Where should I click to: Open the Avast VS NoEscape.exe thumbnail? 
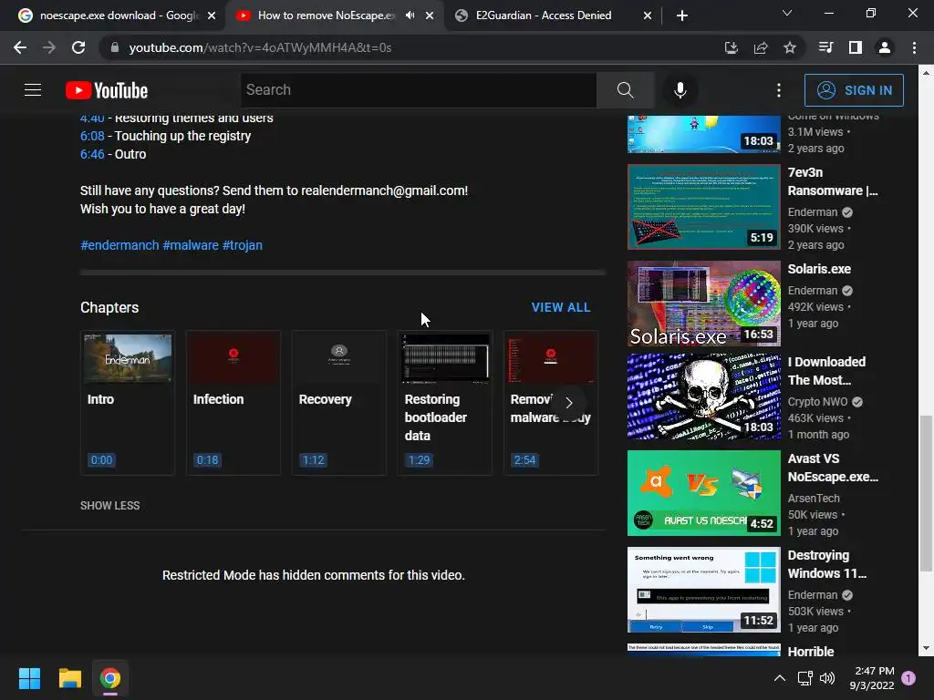click(x=703, y=493)
